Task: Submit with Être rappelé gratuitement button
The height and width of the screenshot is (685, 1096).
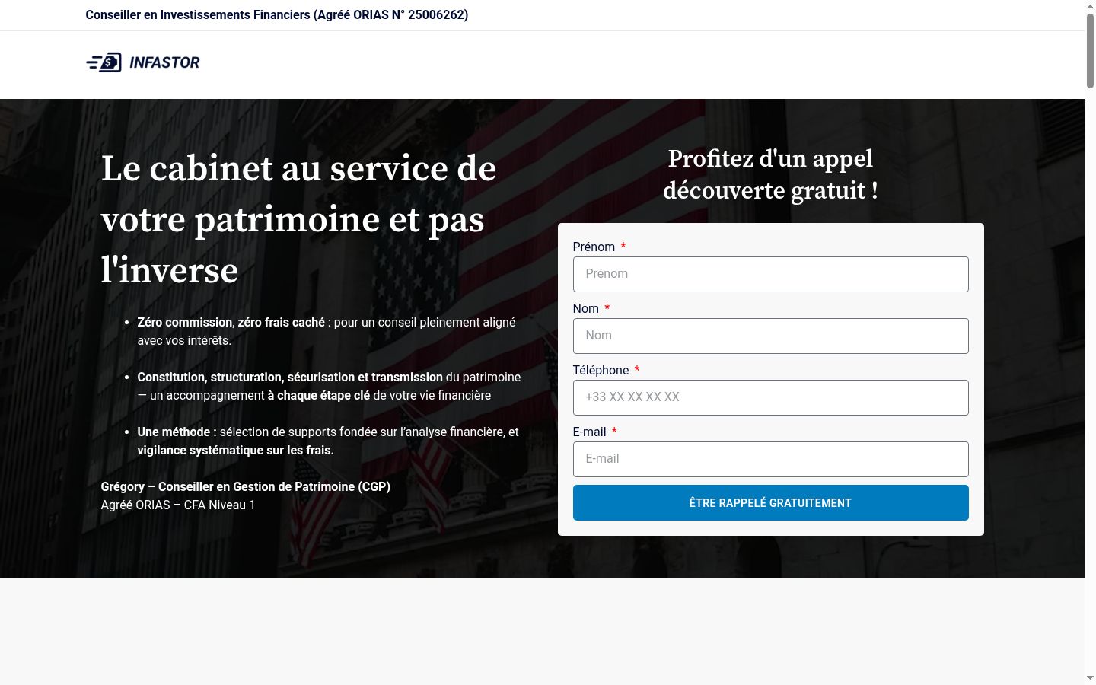Action: coord(770,502)
